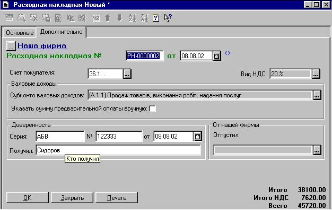Click the Всего value 45720.00
The width and height of the screenshot is (332, 210).
(312, 206)
